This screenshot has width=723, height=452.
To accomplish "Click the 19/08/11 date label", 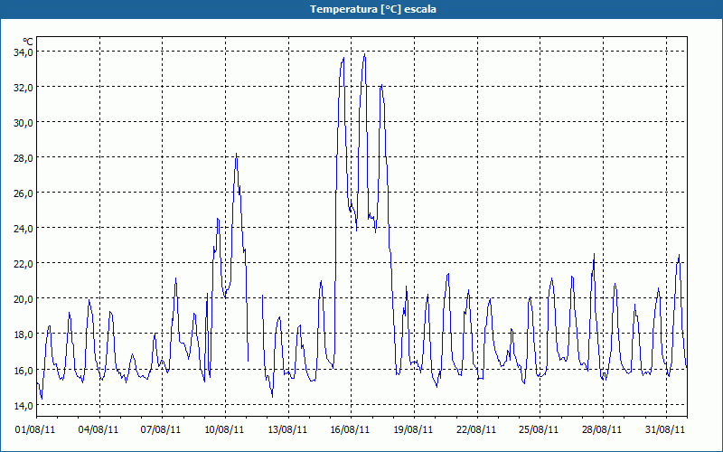I will pyautogui.click(x=413, y=429).
